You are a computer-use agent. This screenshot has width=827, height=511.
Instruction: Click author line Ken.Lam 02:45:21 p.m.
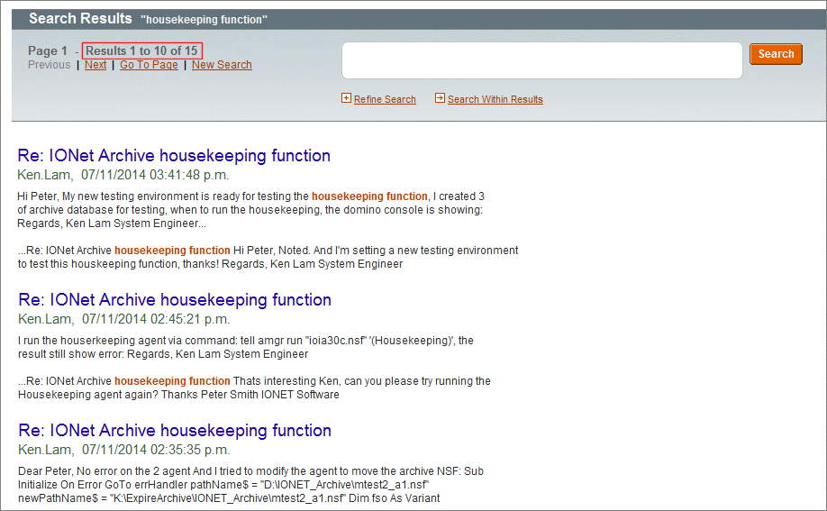(x=124, y=319)
